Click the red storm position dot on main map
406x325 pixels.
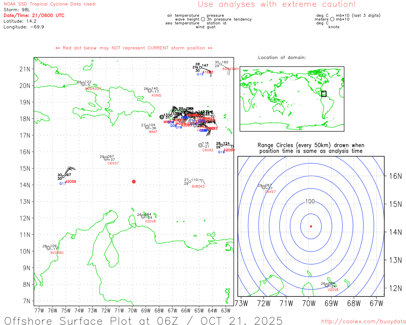[134, 182]
